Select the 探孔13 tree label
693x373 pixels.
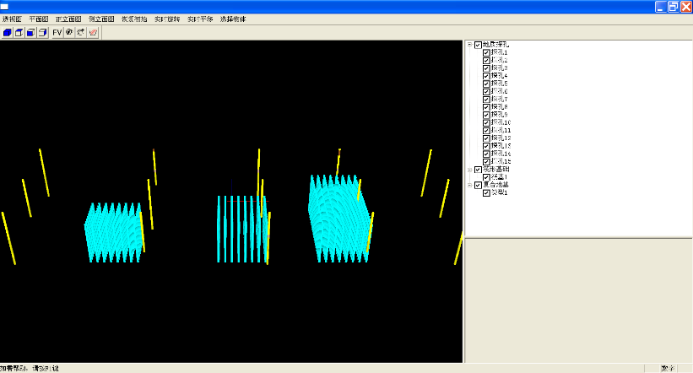pos(501,146)
